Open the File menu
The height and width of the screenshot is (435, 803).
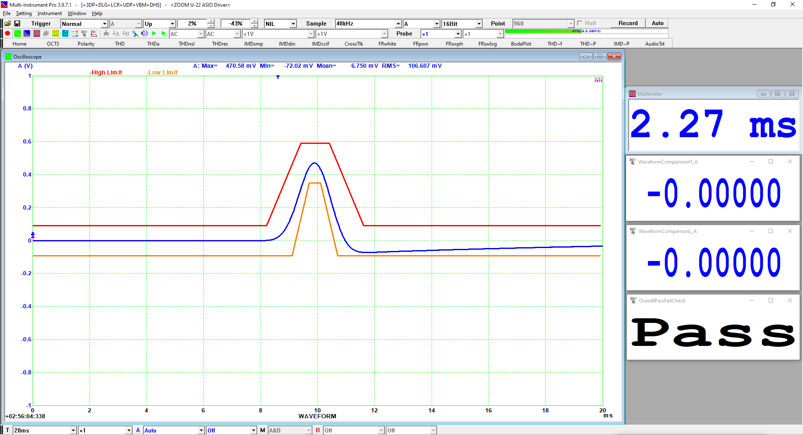click(7, 13)
